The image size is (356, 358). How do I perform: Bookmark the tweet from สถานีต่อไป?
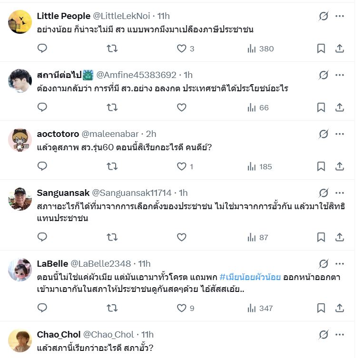321,107
